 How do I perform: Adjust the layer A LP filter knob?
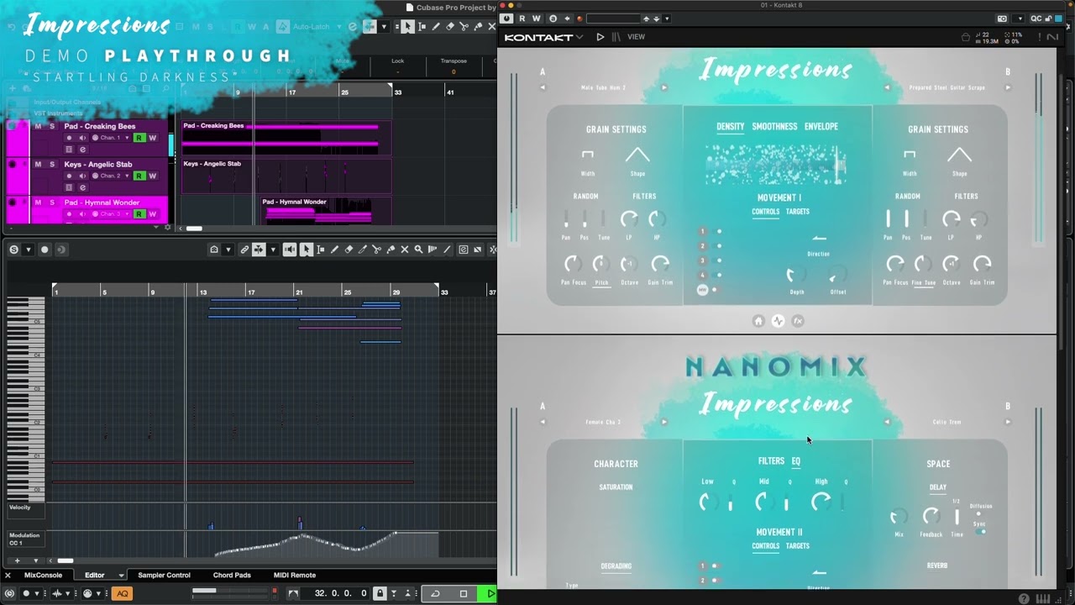628,220
